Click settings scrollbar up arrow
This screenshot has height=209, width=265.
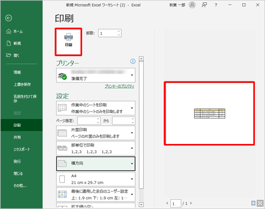coord(141,59)
